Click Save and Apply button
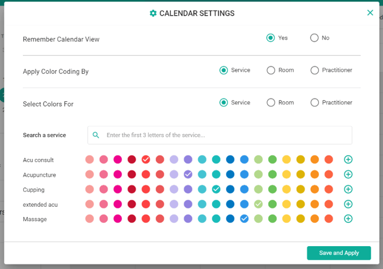The width and height of the screenshot is (383, 269). [338, 253]
